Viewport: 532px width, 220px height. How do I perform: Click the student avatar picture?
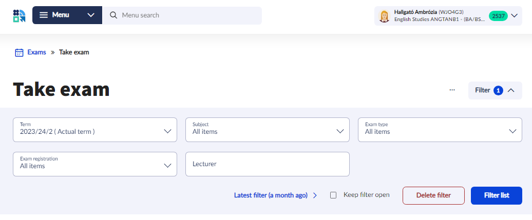pos(384,16)
